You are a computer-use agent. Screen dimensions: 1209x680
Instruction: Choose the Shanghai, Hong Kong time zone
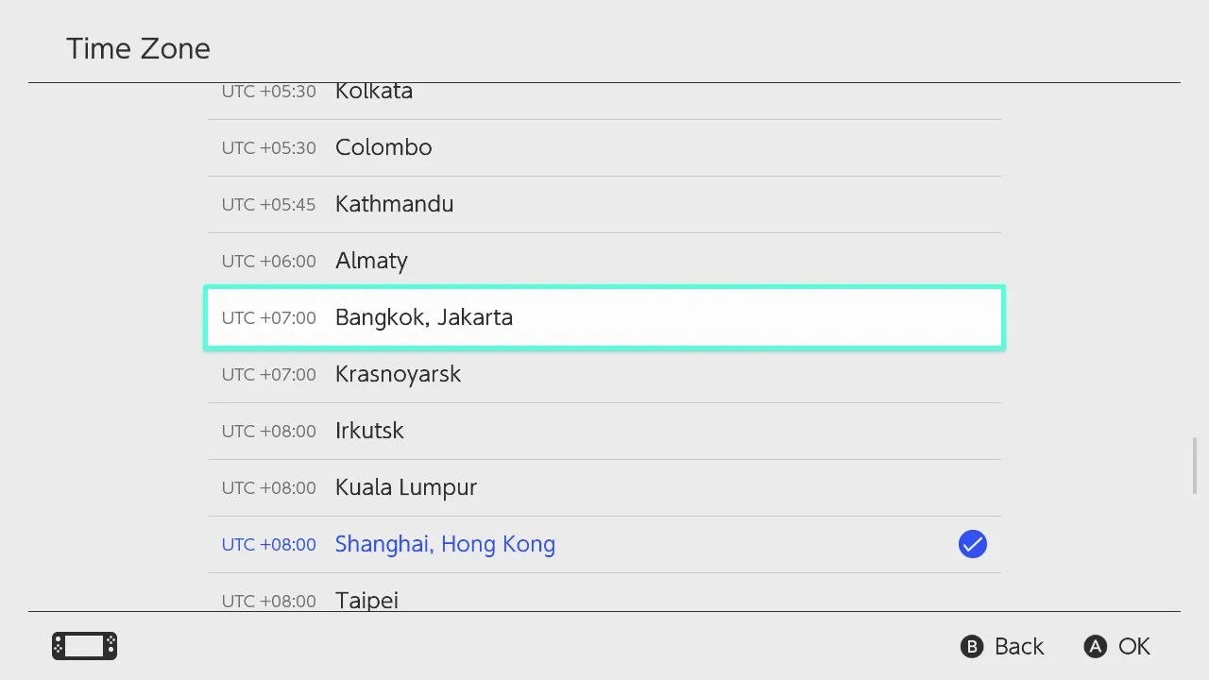[x=604, y=544]
